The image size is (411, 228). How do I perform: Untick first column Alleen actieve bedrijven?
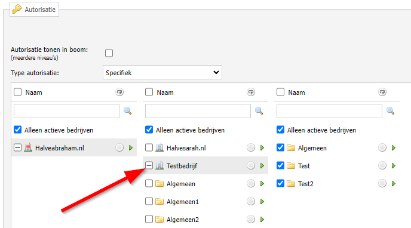[17, 130]
